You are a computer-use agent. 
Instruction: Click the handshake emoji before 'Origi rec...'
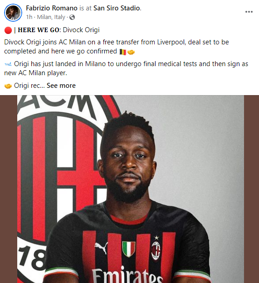pos(8,86)
